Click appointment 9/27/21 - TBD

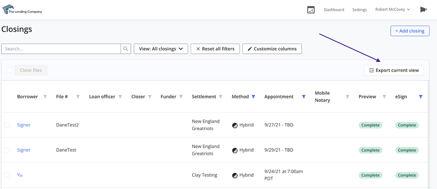point(279,125)
